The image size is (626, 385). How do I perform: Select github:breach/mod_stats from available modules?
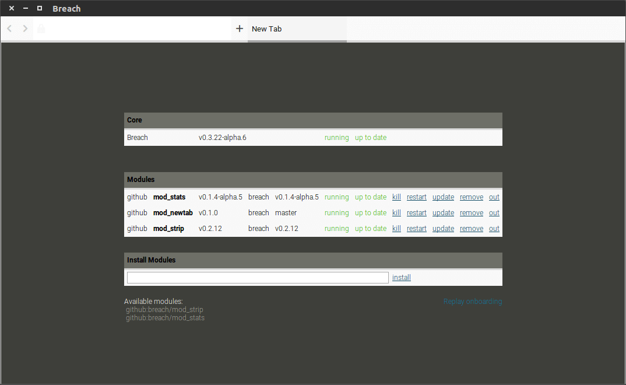point(166,318)
